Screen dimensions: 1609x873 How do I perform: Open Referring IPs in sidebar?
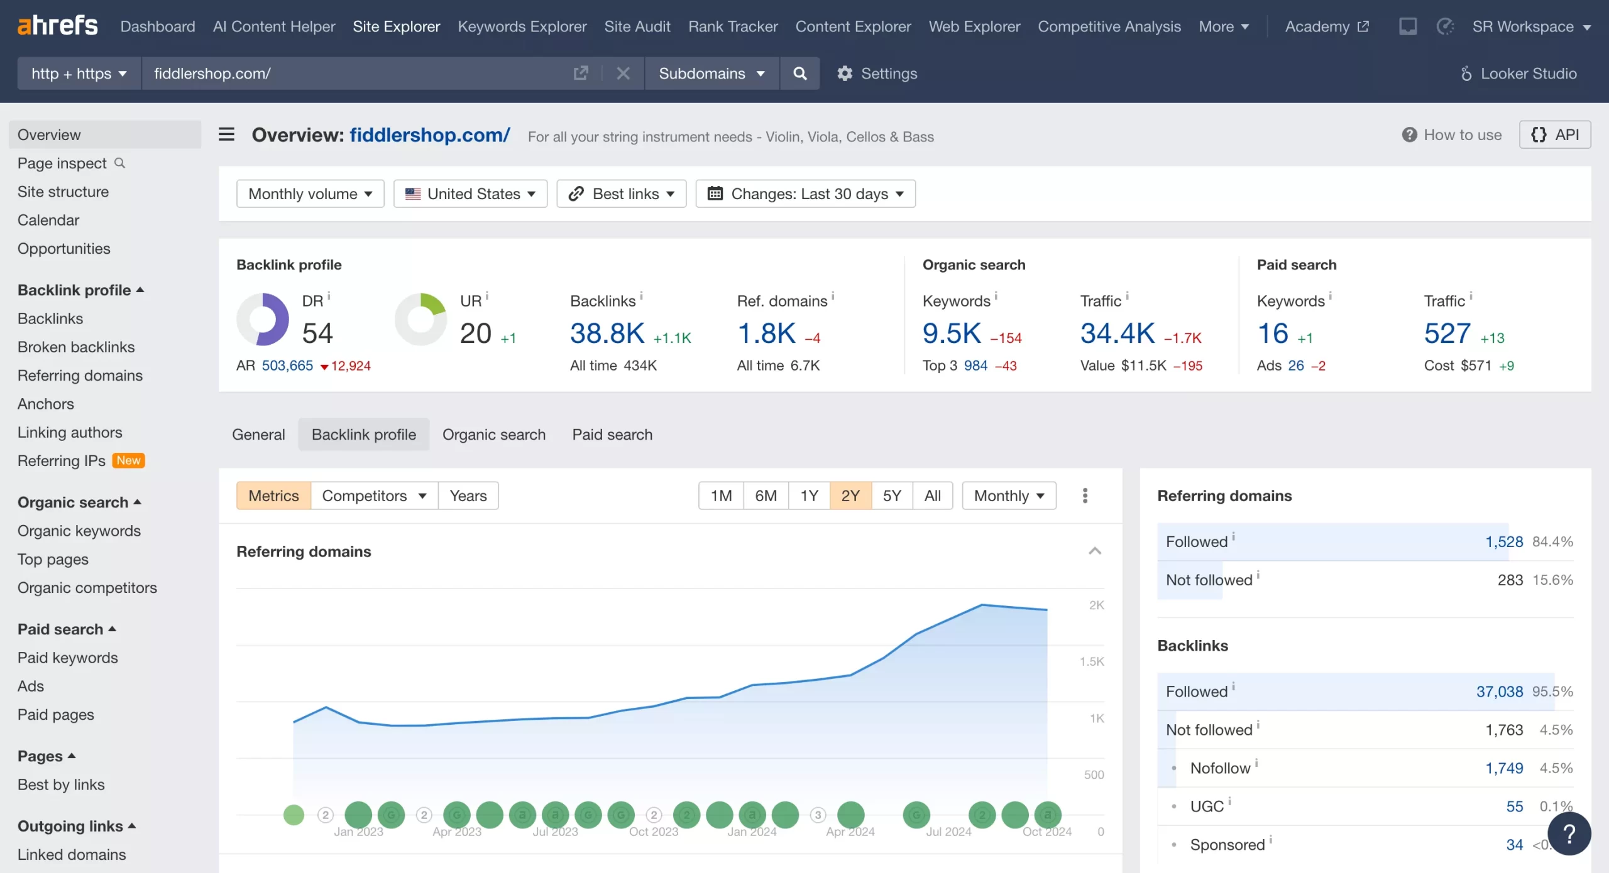click(62, 461)
